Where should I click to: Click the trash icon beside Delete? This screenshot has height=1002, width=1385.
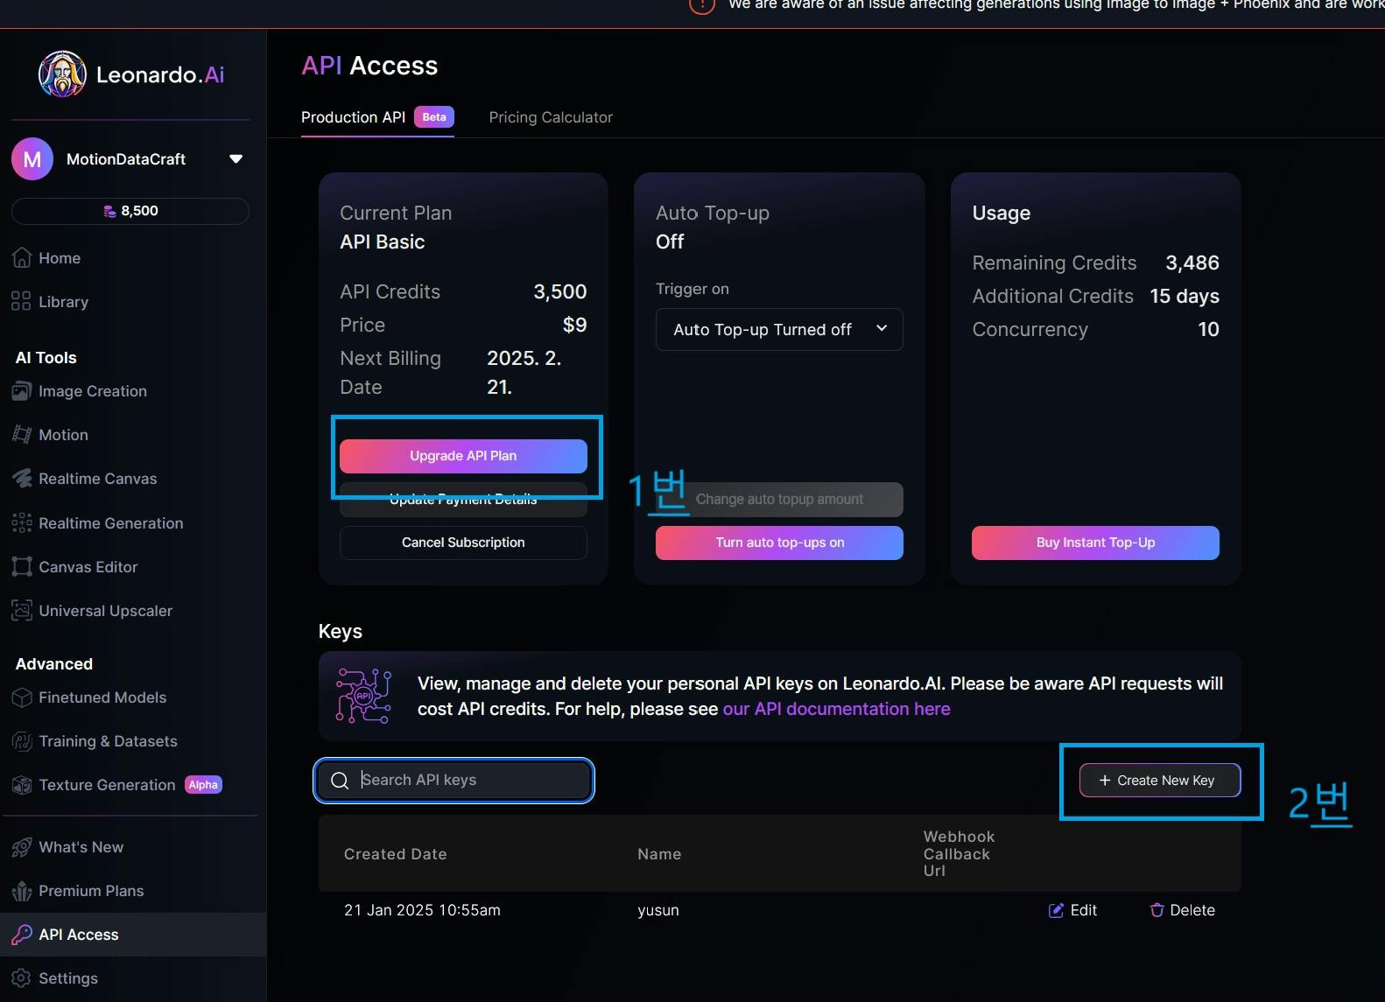(1157, 910)
